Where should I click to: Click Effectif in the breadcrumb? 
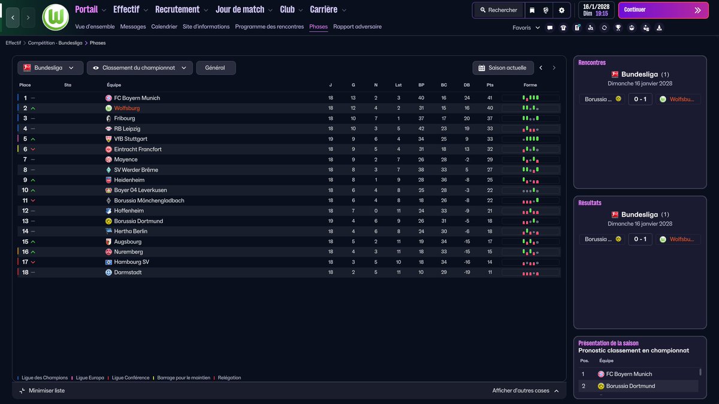pos(13,43)
